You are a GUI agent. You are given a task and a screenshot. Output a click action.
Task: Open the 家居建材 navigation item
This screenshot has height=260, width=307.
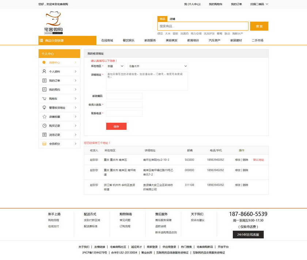[236, 40]
